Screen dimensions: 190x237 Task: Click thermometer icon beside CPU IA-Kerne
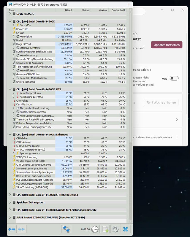point(14,142)
